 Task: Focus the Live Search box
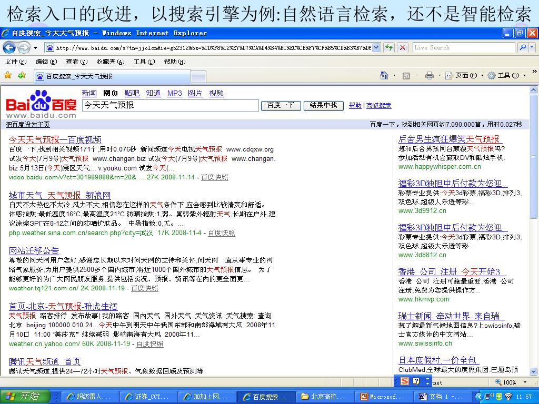pos(464,48)
